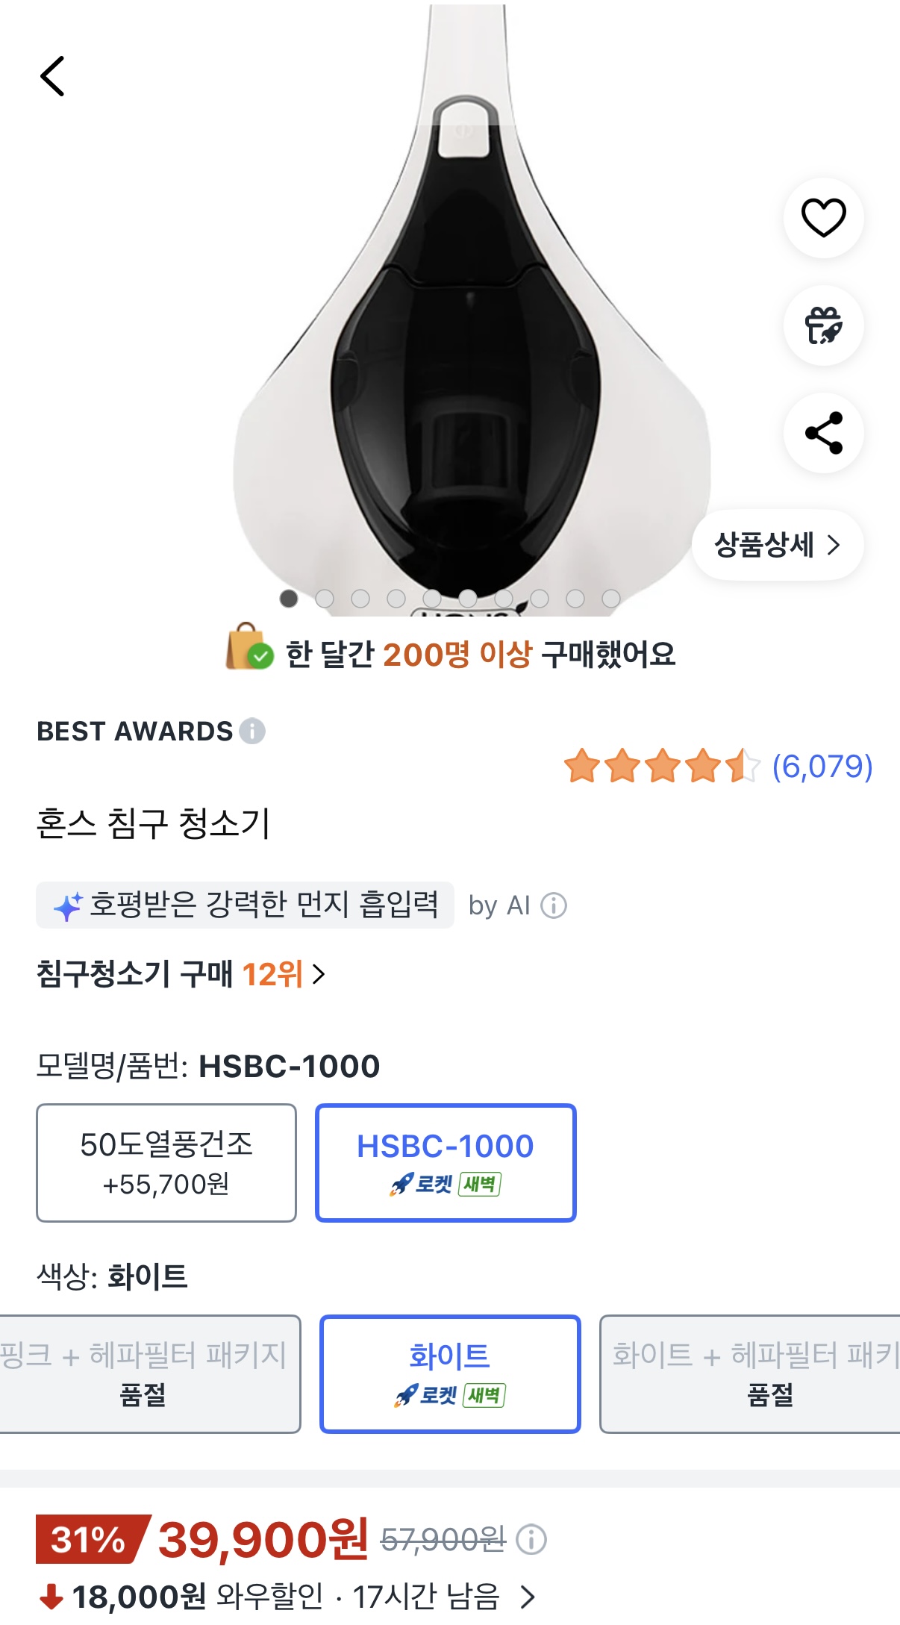Tap the star rating icons
Screen dimensions: 900x1625
pos(662,766)
